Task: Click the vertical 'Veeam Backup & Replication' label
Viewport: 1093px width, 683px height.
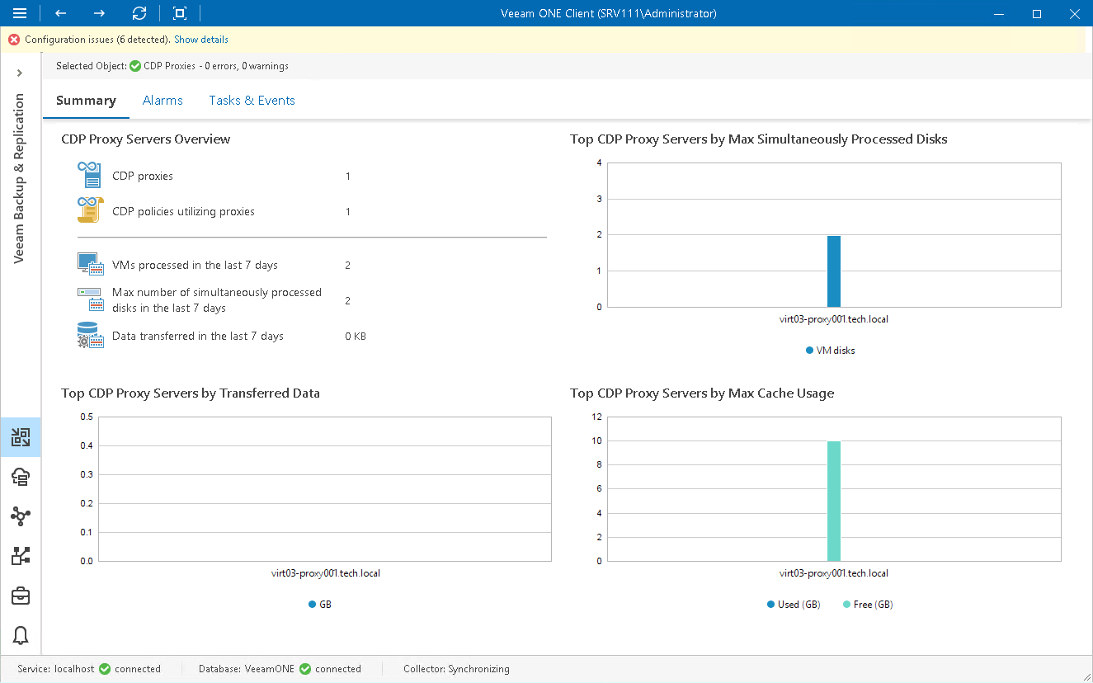Action: [x=20, y=178]
